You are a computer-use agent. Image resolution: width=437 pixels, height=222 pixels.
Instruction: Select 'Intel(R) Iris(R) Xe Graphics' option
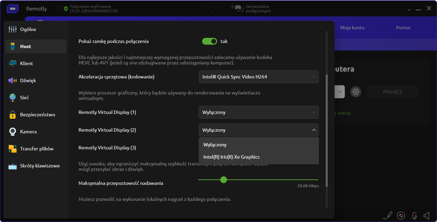click(231, 157)
